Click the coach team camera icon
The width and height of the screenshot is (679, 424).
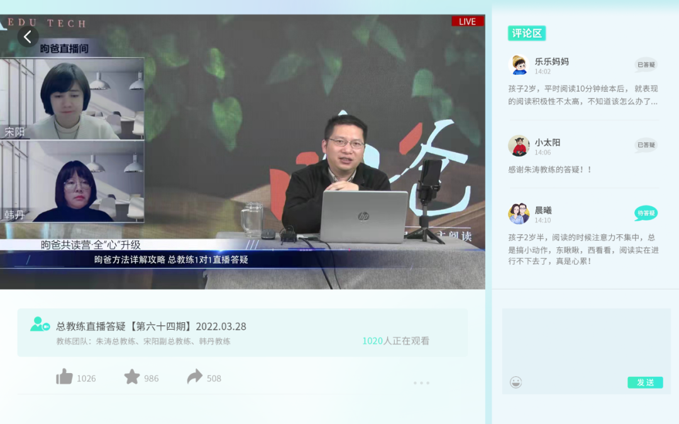(40, 325)
